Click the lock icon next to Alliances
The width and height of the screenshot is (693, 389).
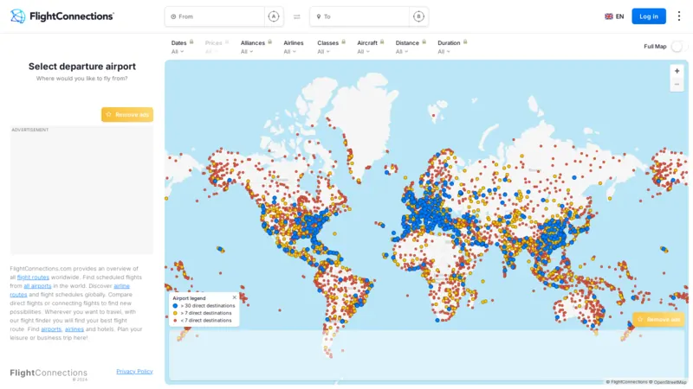(269, 41)
